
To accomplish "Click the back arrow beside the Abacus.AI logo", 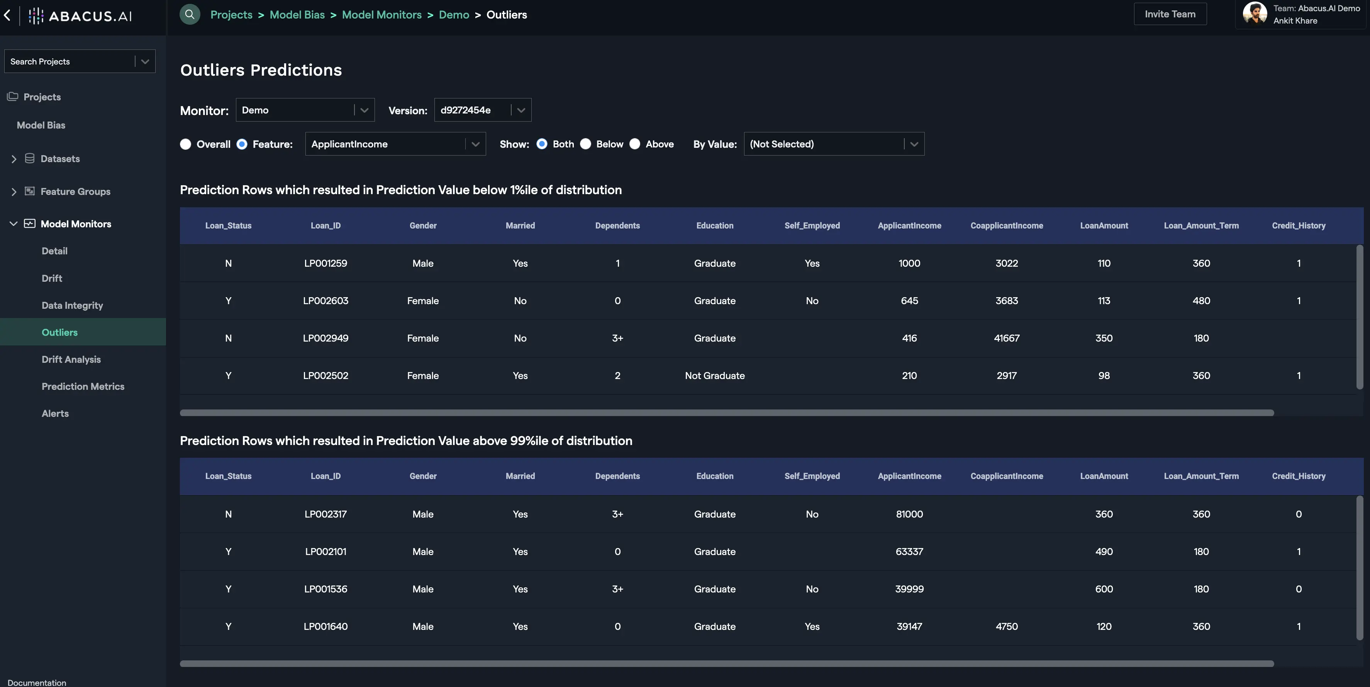I will pyautogui.click(x=7, y=15).
